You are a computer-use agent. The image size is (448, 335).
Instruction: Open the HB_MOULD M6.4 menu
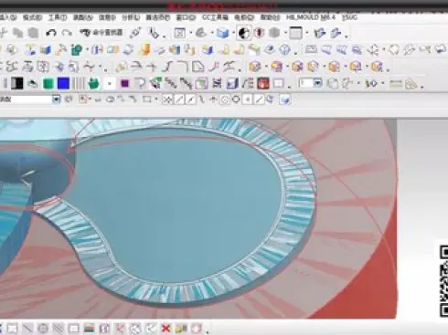point(310,17)
